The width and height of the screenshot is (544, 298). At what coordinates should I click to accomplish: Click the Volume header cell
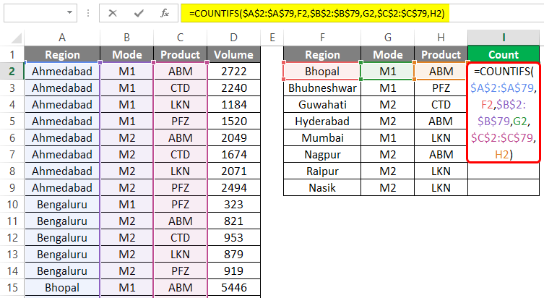(233, 54)
